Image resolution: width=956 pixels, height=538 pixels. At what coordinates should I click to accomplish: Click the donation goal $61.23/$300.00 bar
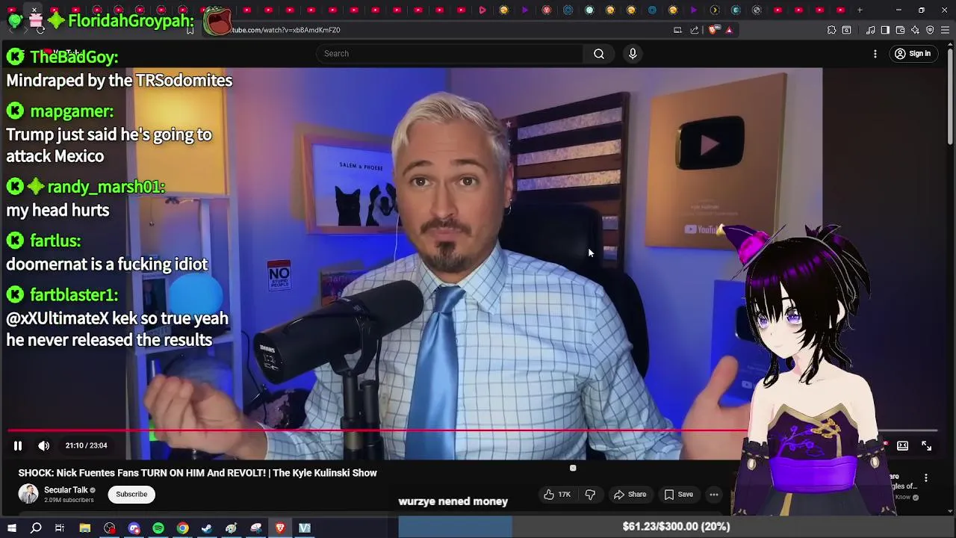click(676, 527)
